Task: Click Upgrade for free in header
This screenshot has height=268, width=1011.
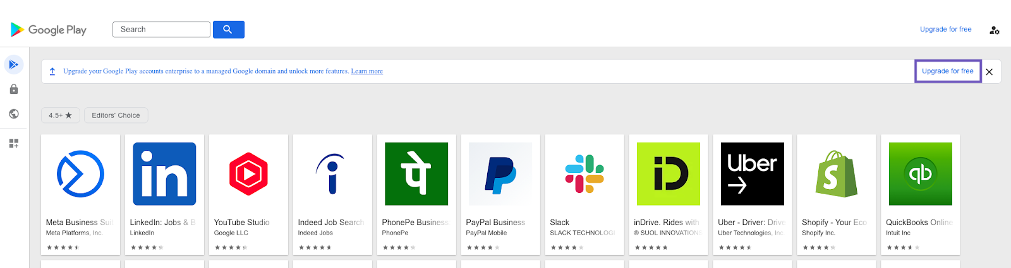Action: click(x=946, y=30)
